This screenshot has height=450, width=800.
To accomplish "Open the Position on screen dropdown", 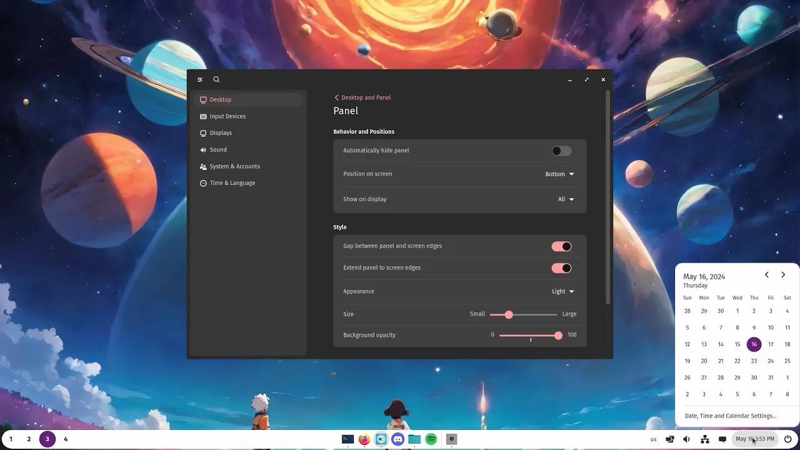I will (560, 174).
